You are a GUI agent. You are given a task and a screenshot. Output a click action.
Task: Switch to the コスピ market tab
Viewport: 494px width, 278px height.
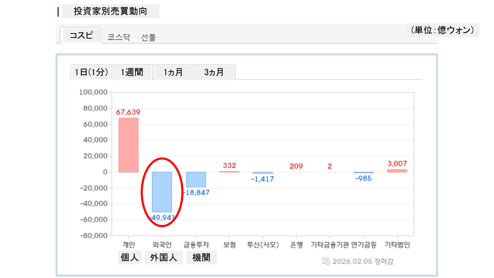(x=81, y=36)
